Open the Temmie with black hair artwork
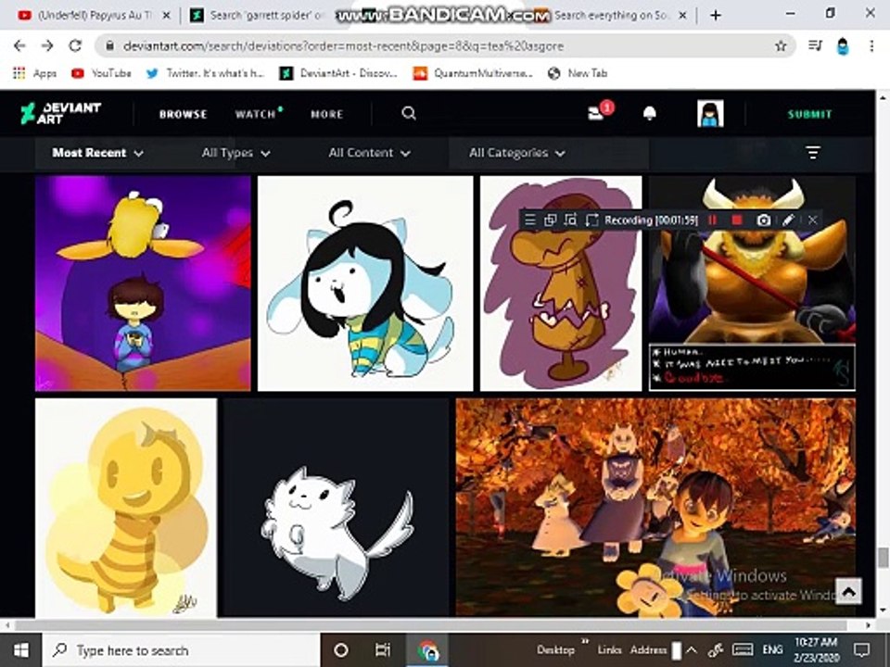 click(x=365, y=283)
